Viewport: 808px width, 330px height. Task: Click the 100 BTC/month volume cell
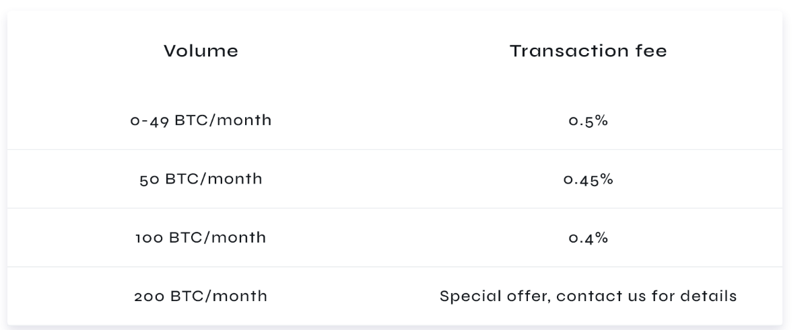(x=201, y=237)
